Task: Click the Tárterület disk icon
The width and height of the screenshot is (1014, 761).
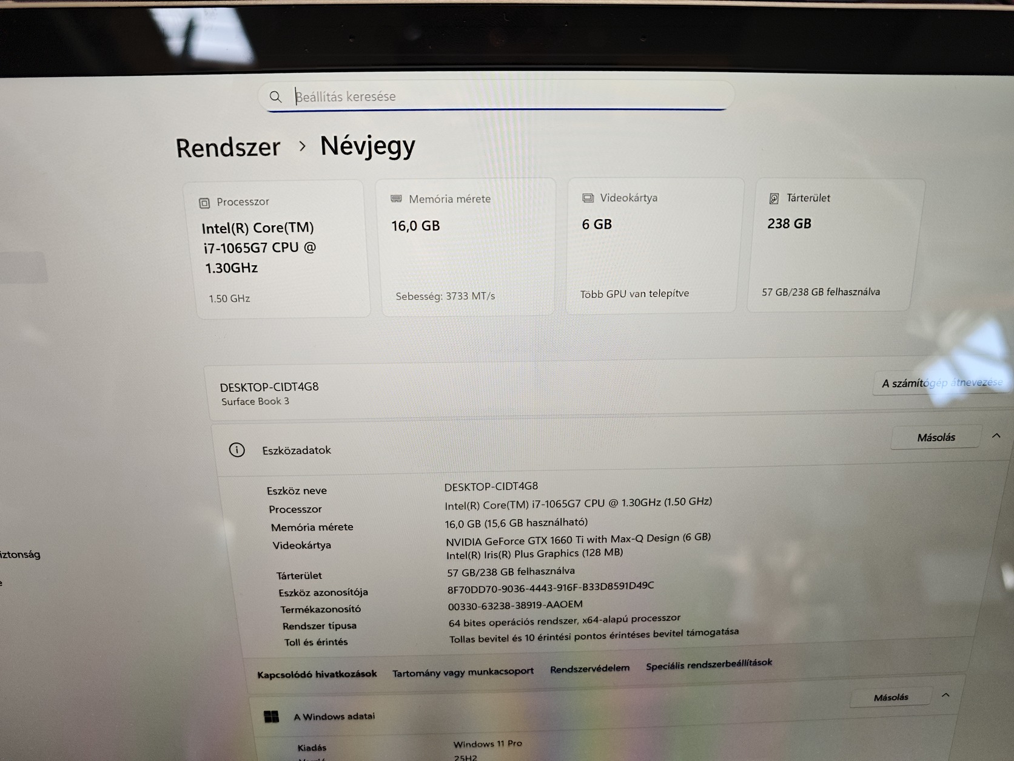Action: [x=774, y=198]
